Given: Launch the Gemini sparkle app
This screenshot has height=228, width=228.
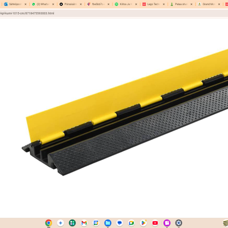Looking at the screenshot, I should [60, 223].
